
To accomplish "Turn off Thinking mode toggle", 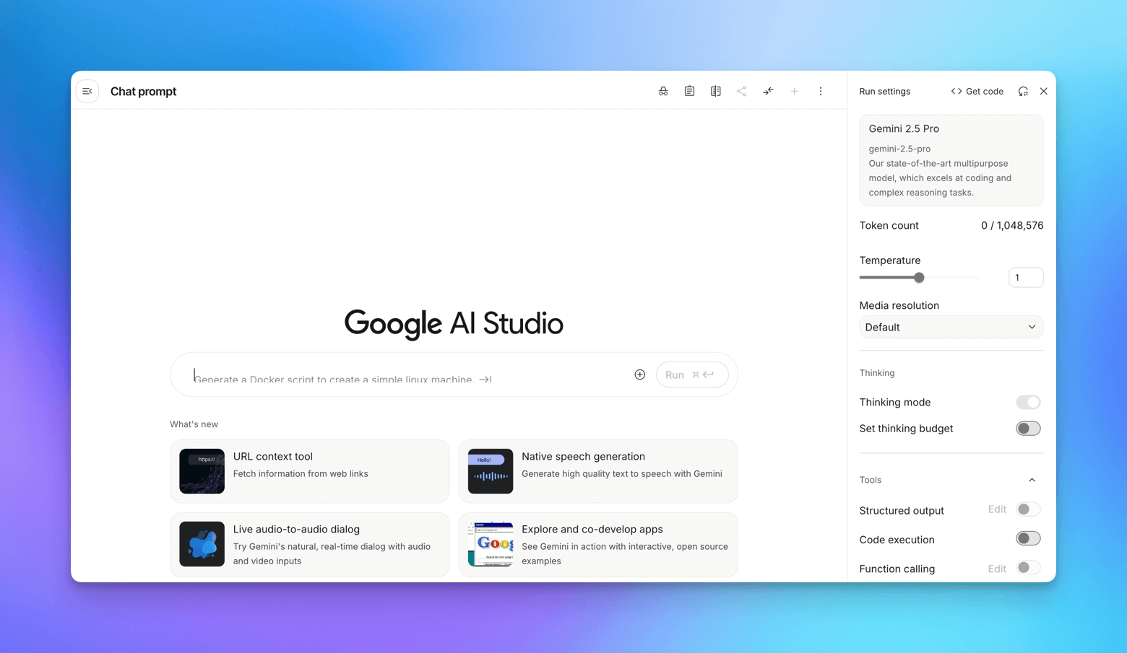I will (1027, 402).
